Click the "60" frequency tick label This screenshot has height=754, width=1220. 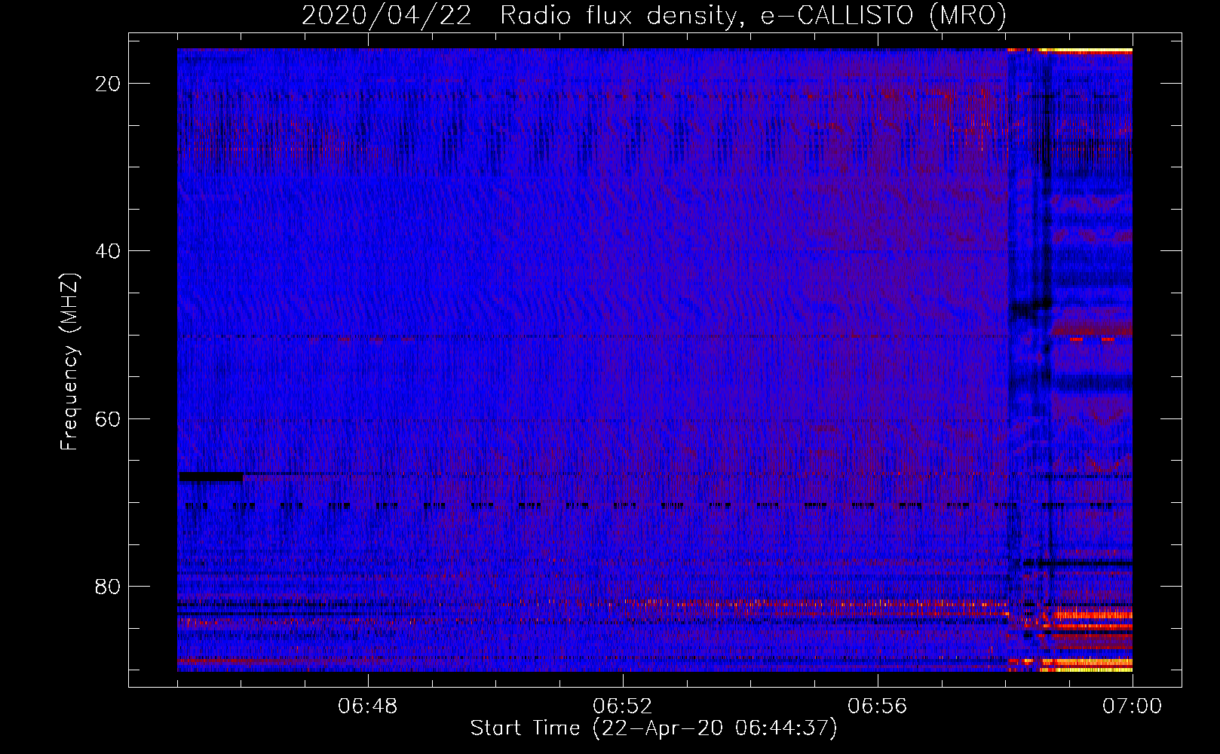click(108, 418)
